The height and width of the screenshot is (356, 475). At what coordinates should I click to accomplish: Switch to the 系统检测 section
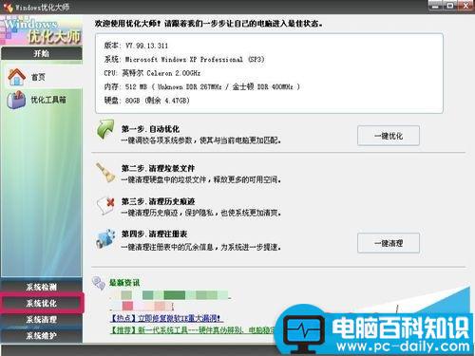[x=42, y=287]
